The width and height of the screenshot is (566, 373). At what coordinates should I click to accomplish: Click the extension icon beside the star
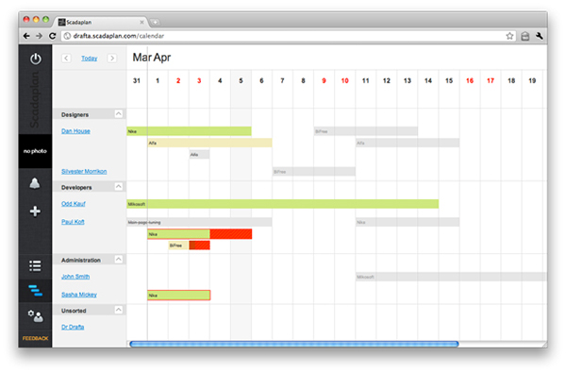coord(525,36)
